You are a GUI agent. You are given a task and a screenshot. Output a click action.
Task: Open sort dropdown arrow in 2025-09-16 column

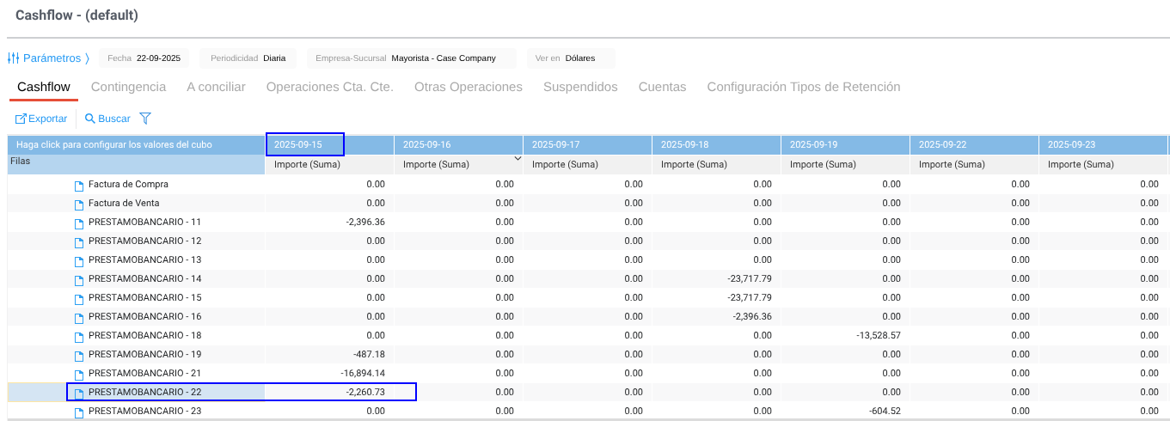pos(518,159)
